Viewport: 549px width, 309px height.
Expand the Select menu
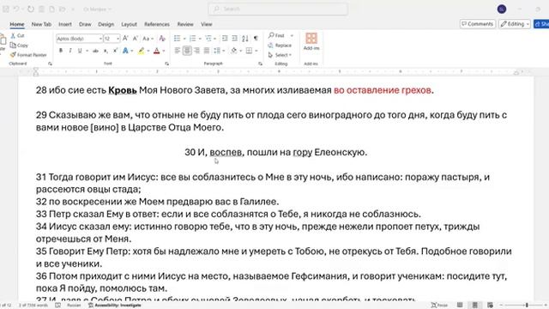280,55
